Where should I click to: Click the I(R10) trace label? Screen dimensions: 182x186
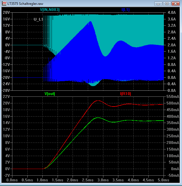click(x=125, y=94)
